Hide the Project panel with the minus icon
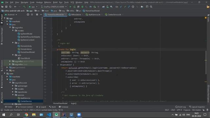 click(x=41, y=14)
